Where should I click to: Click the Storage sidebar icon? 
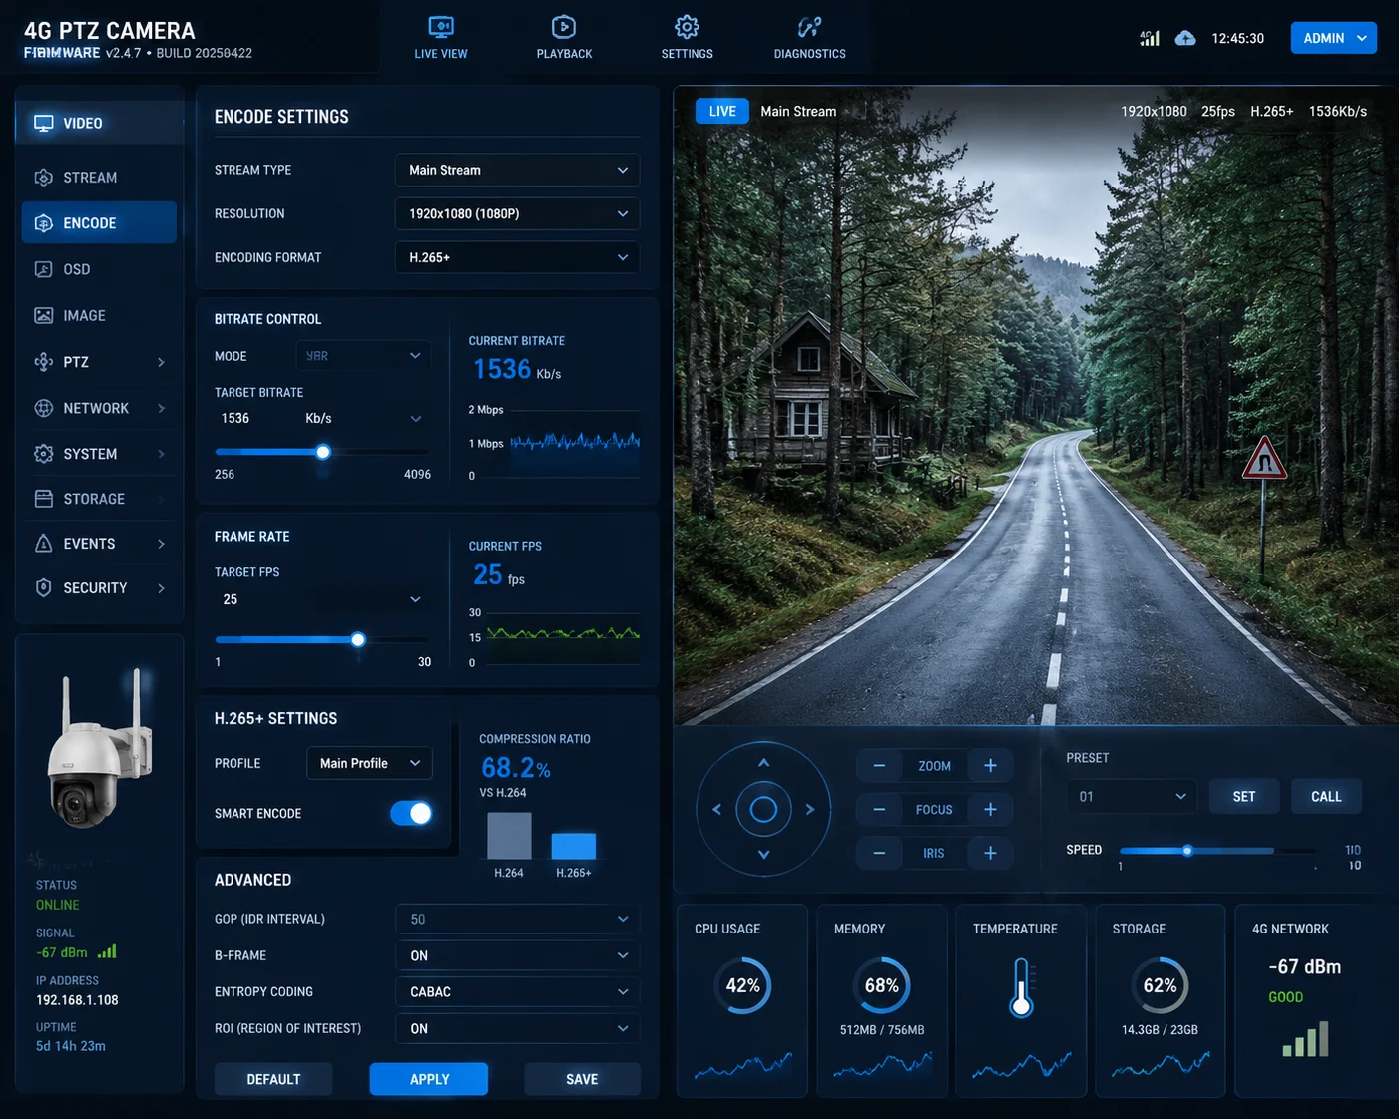click(44, 499)
